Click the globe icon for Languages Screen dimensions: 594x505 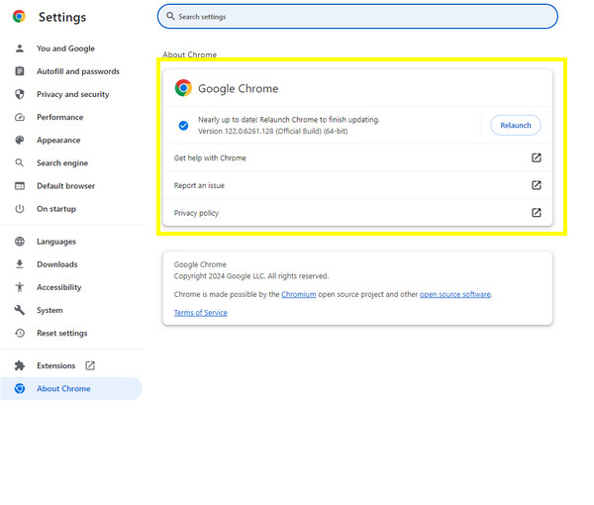coord(20,242)
